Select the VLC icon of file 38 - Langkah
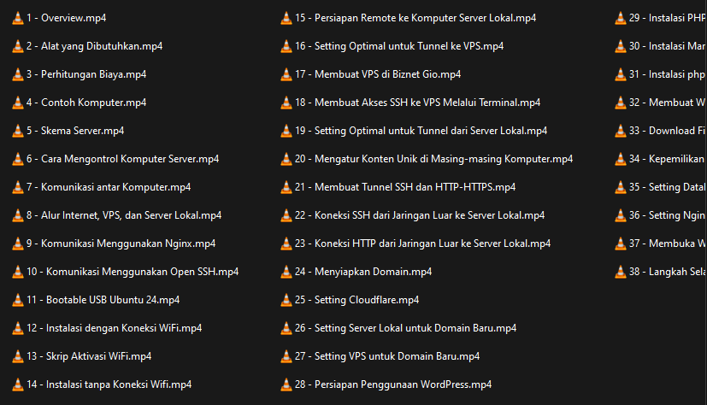This screenshot has width=707, height=405. coord(621,272)
